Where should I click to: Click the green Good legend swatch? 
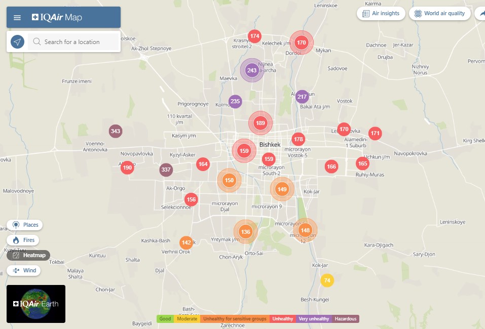165,319
